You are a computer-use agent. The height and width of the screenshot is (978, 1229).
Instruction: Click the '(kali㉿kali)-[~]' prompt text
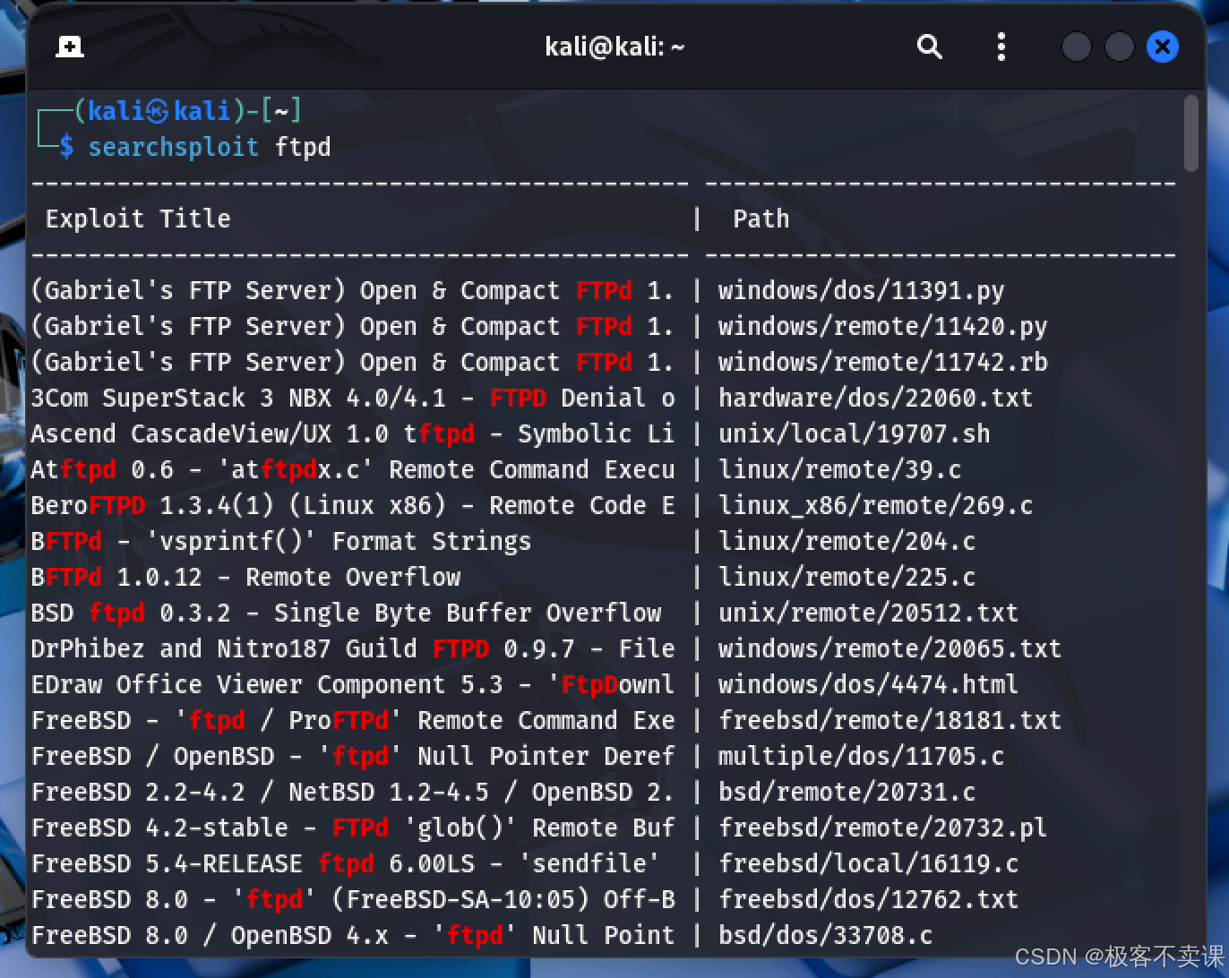pos(187,111)
